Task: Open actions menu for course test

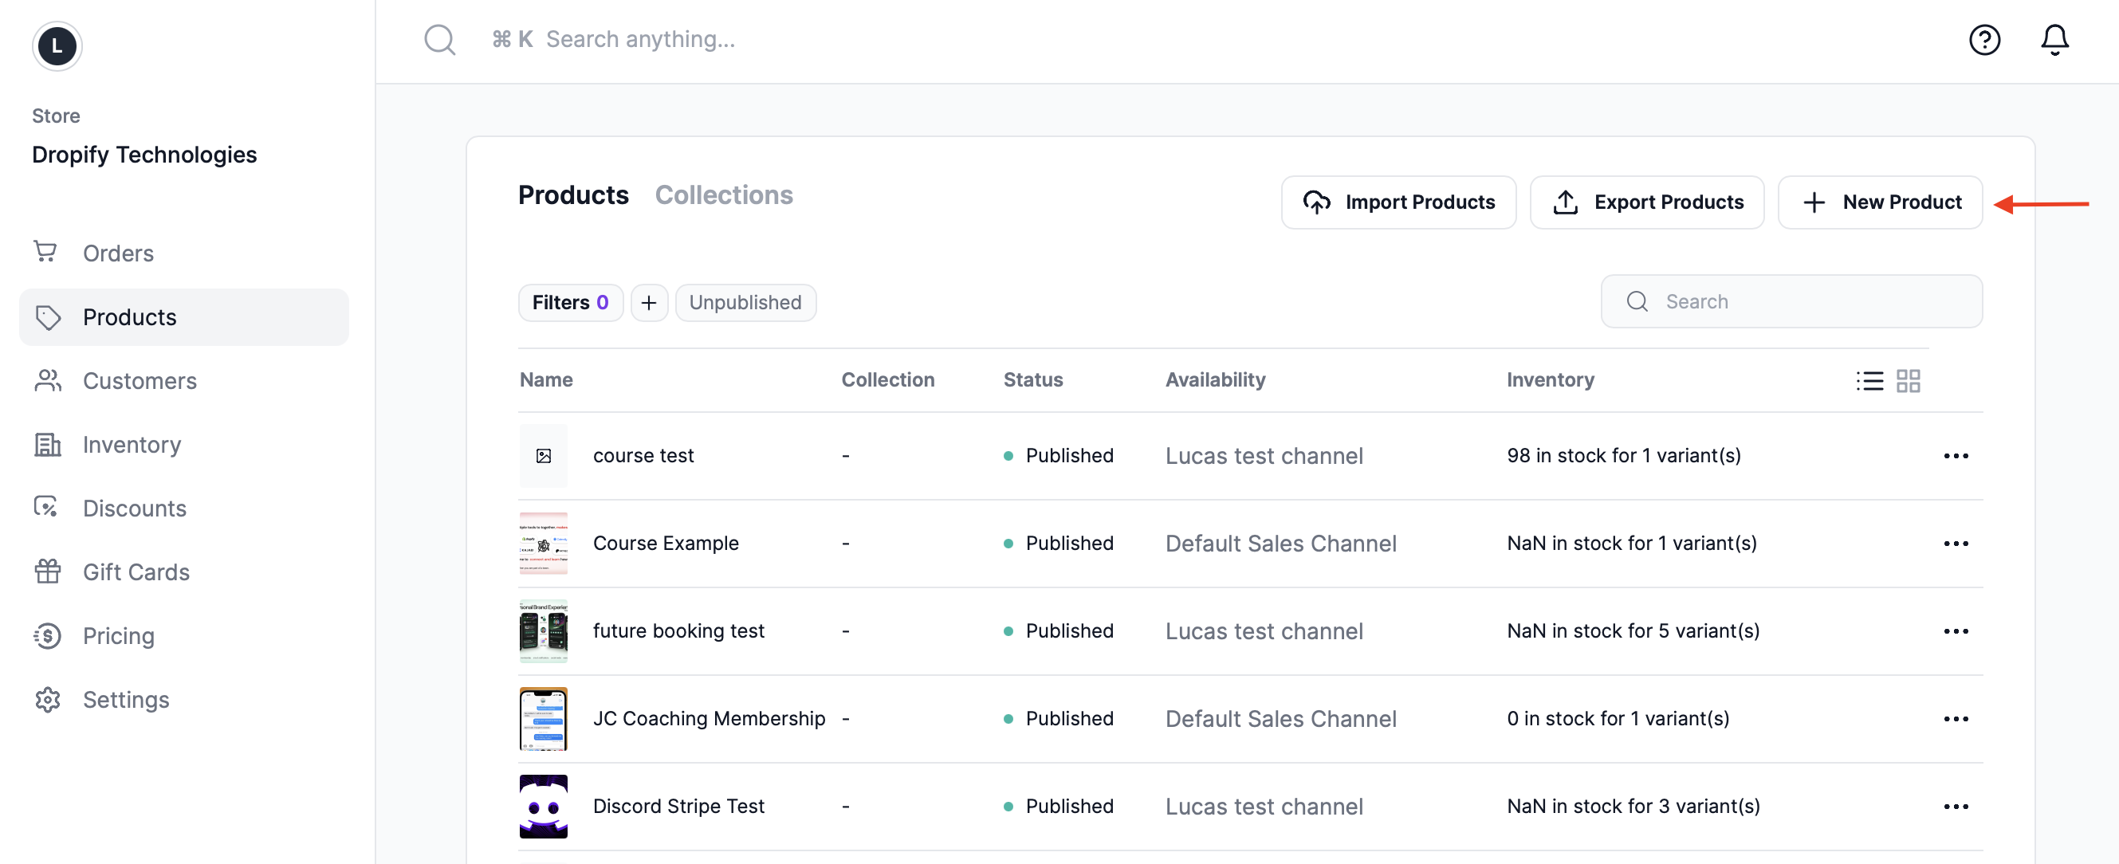Action: (x=1955, y=455)
